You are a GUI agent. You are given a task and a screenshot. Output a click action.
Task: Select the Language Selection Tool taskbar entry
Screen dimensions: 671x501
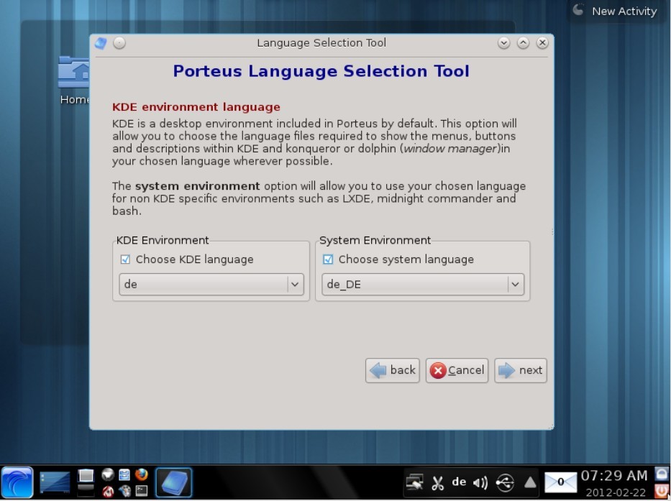coord(173,482)
